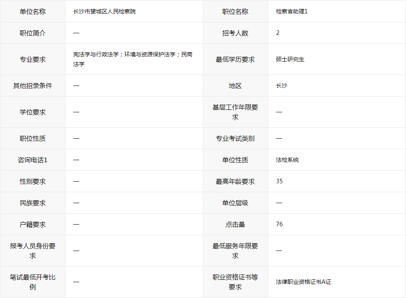Click the 专业考试类别 label

click(235, 139)
